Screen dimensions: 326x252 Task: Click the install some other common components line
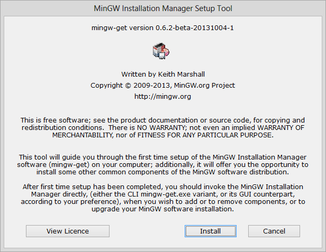162,172
